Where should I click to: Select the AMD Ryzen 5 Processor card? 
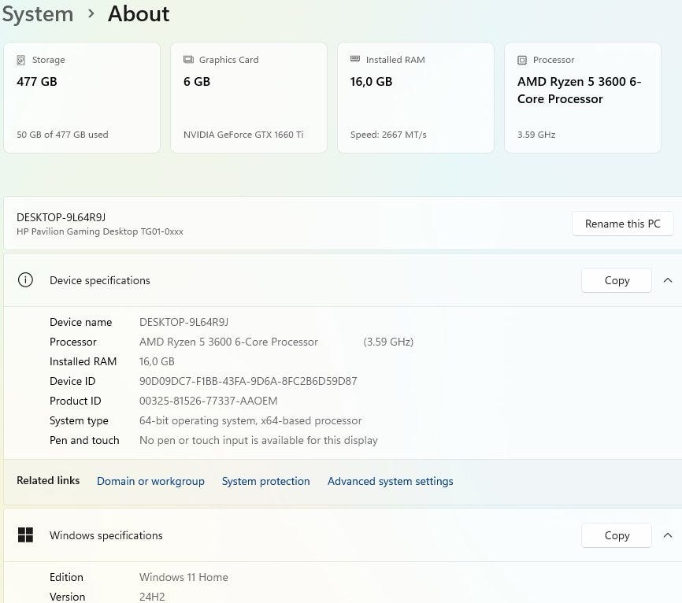coord(582,98)
